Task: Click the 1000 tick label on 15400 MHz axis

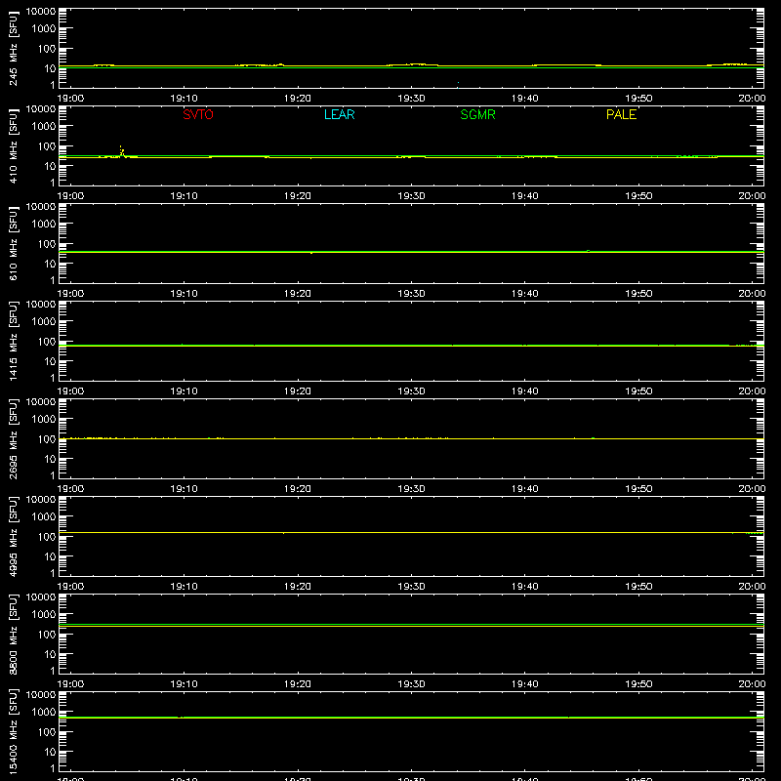Action: click(44, 712)
